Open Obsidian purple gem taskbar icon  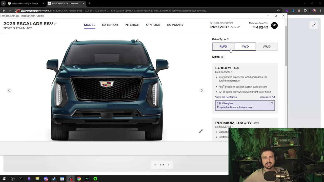[x=29, y=179]
